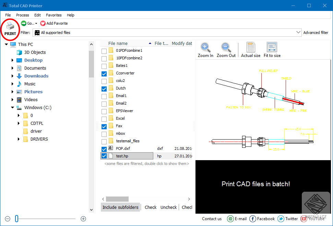Click the This PC computer icon

click(x=13, y=44)
